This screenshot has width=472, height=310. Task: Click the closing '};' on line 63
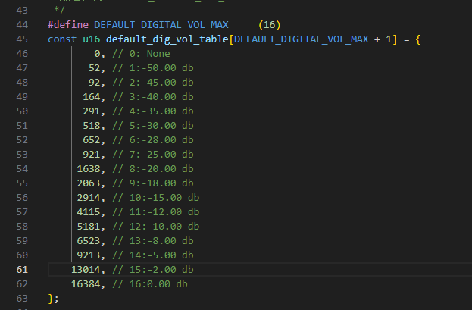[53, 299]
